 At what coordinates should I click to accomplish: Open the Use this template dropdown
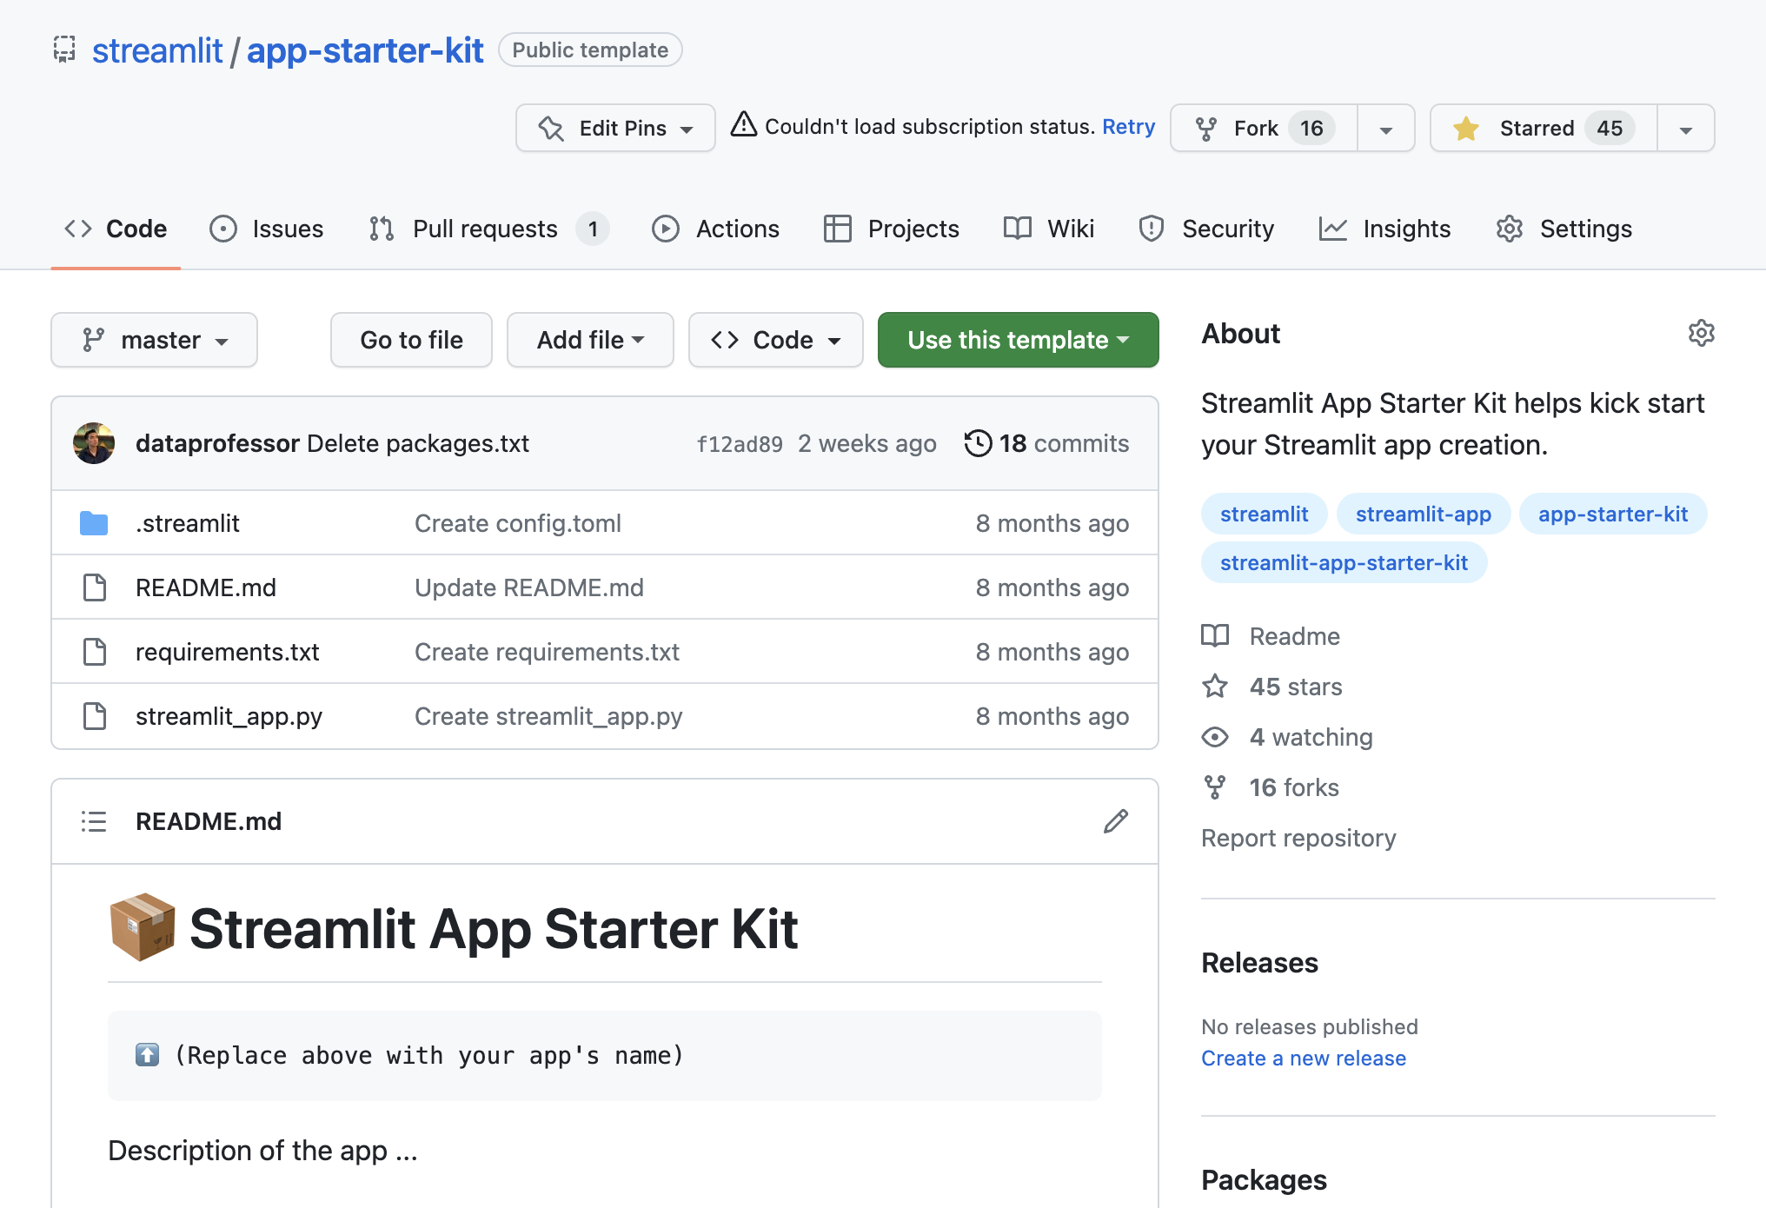click(x=1017, y=340)
